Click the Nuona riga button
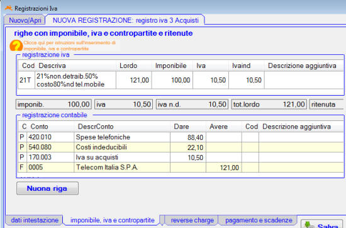This screenshot has height=228, width=346. [x=47, y=188]
